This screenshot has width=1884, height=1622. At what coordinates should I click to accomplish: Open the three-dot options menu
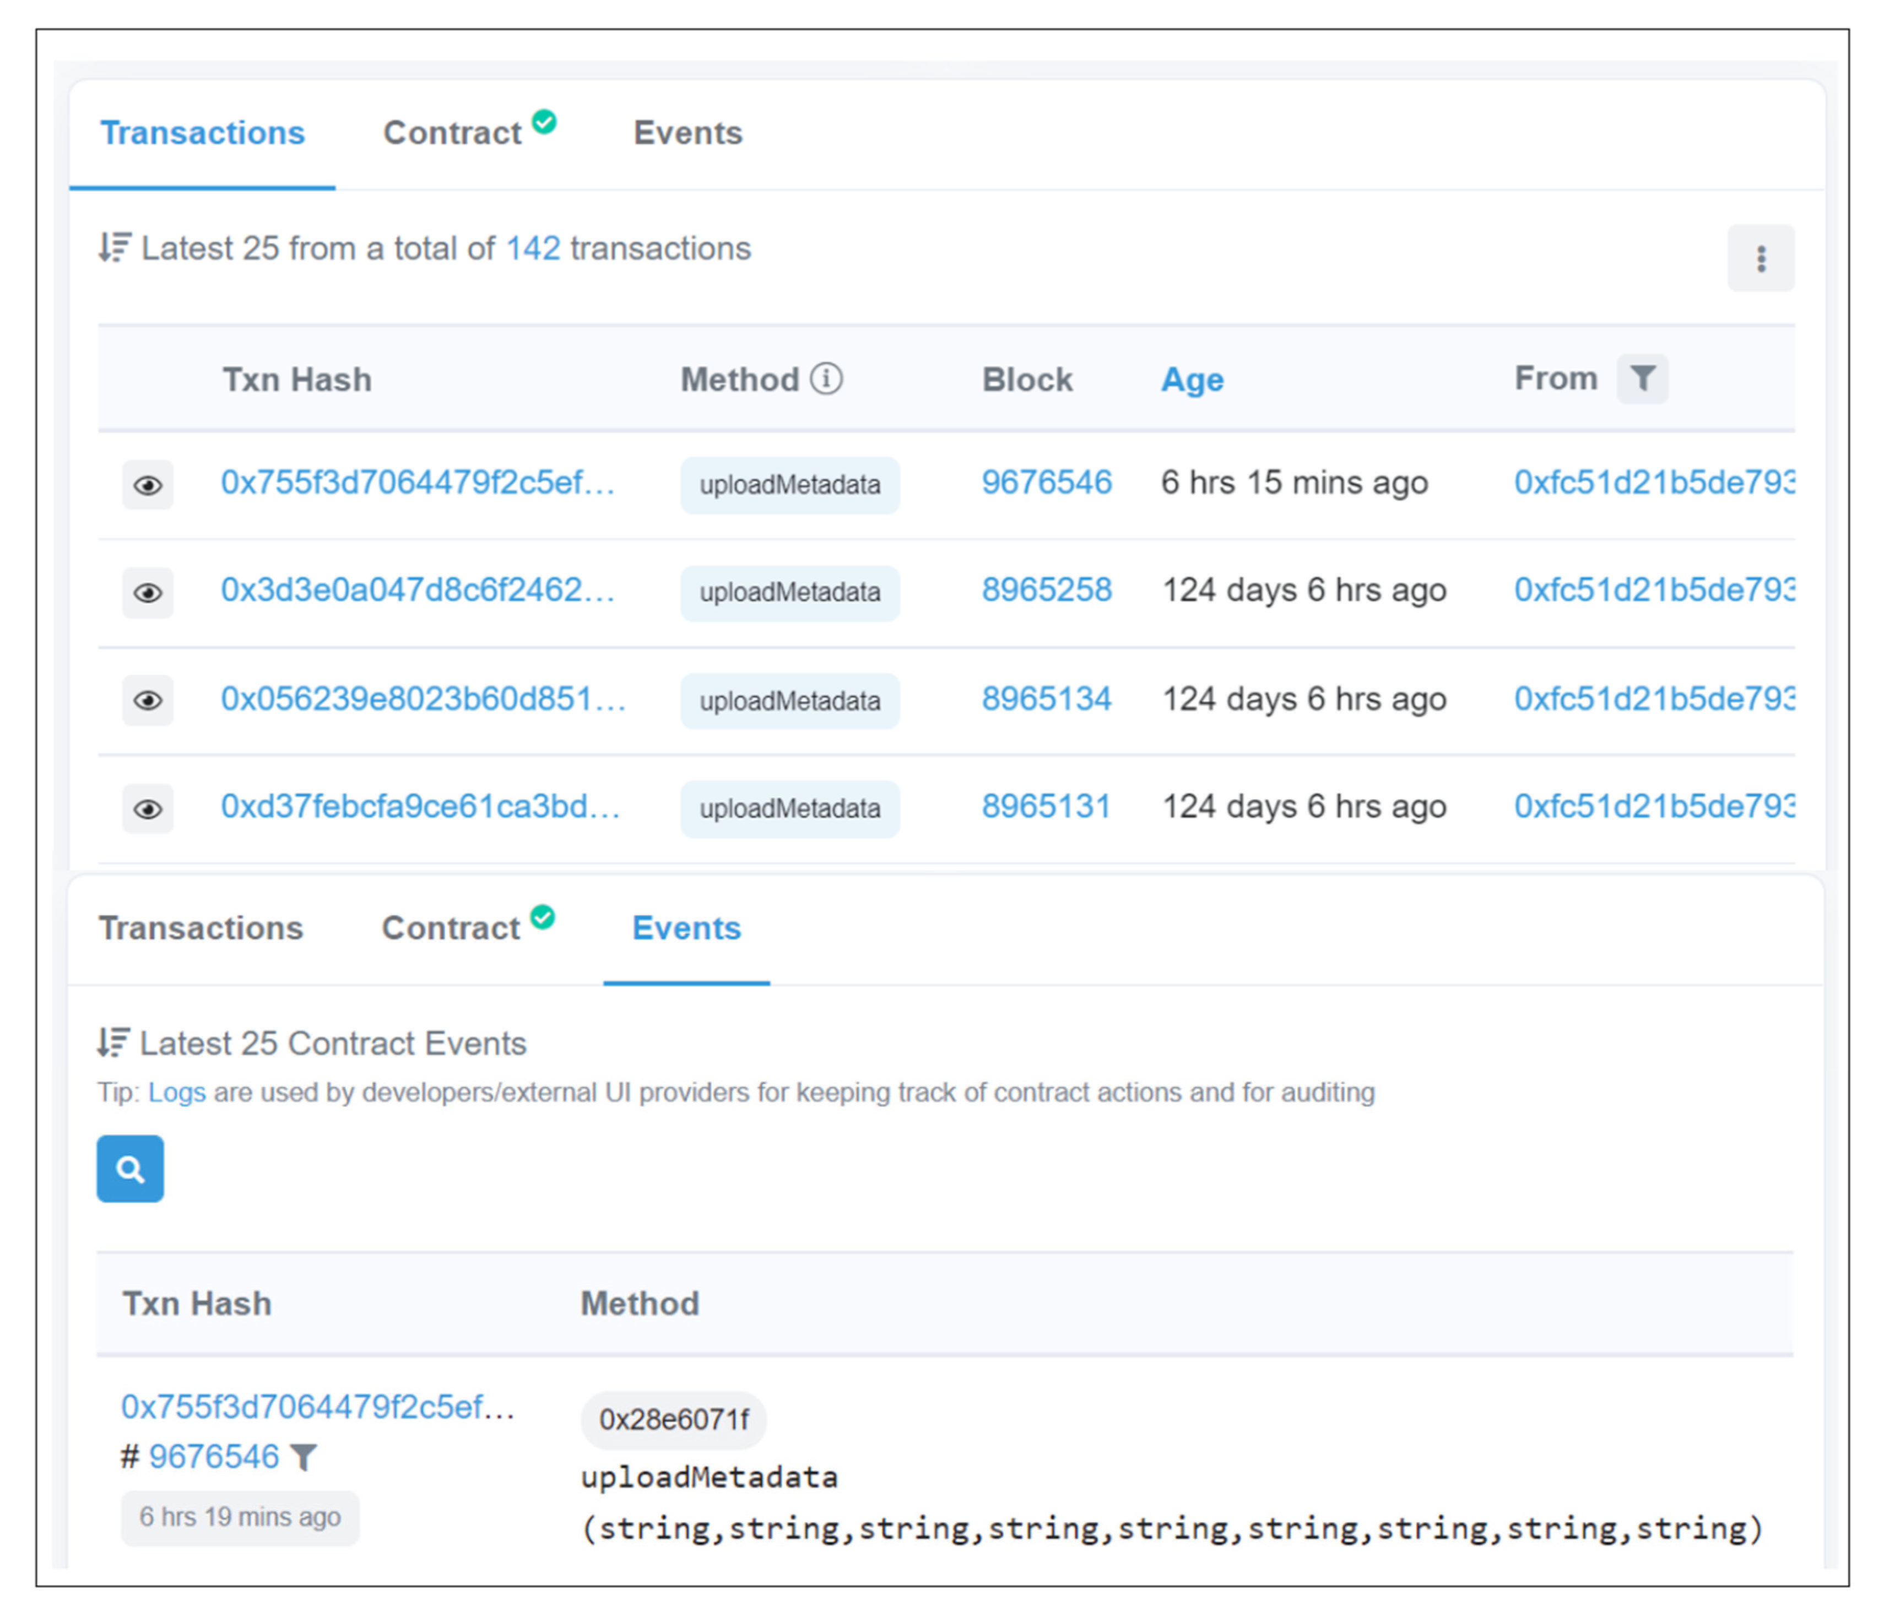click(x=1761, y=258)
